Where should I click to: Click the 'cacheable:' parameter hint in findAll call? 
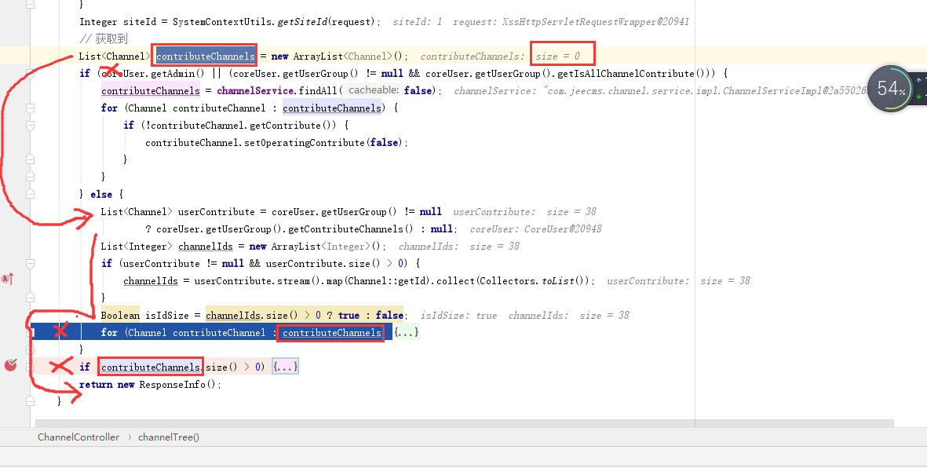tap(374, 90)
